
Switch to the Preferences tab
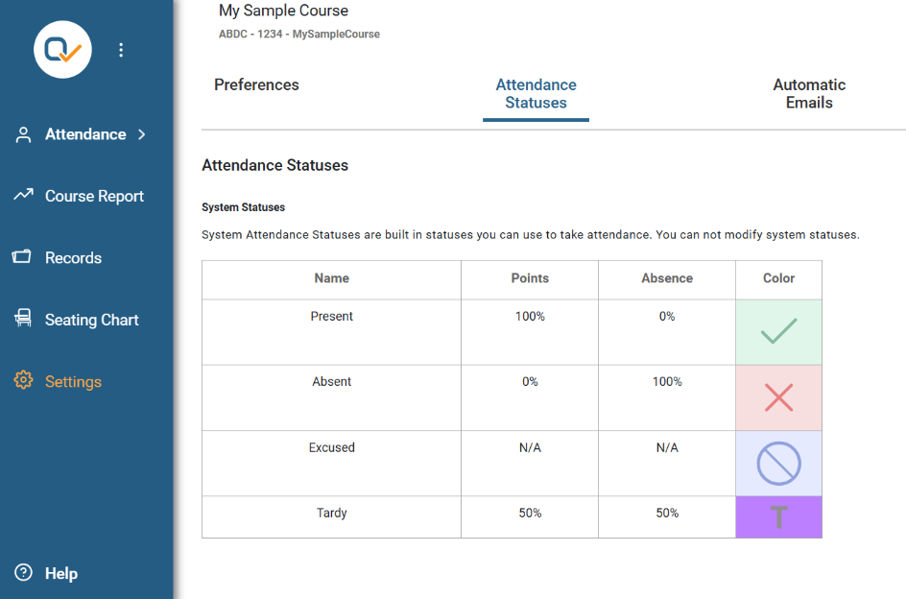point(256,85)
